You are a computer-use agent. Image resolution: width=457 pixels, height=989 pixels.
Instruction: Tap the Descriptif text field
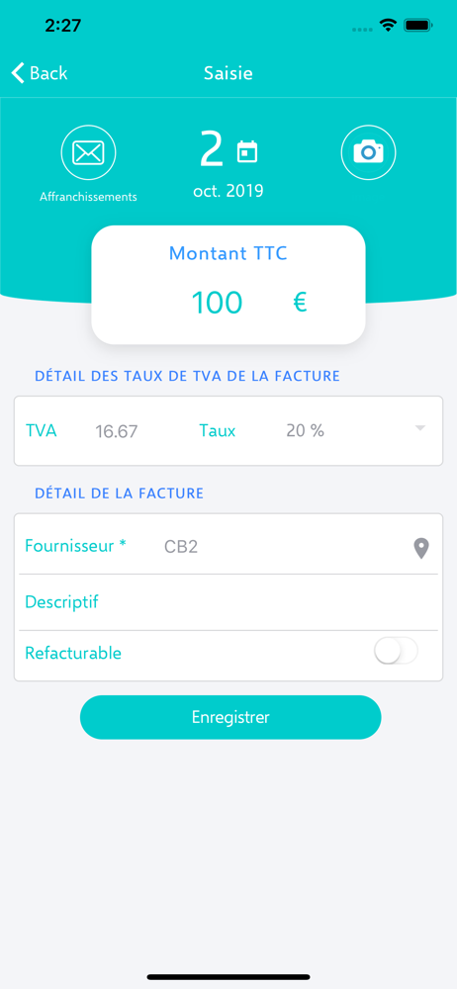pos(228,601)
